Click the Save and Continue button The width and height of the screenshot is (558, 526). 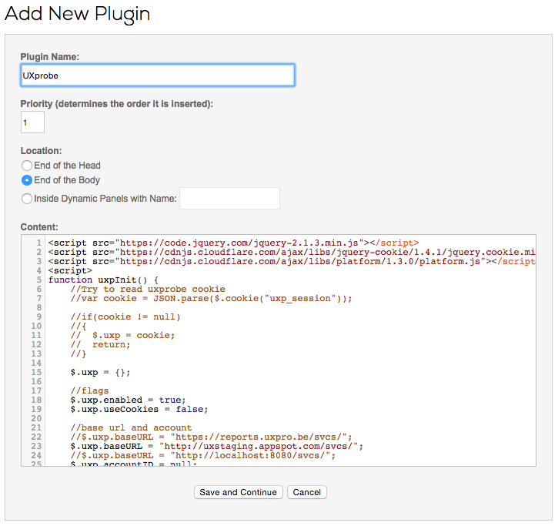click(x=238, y=492)
